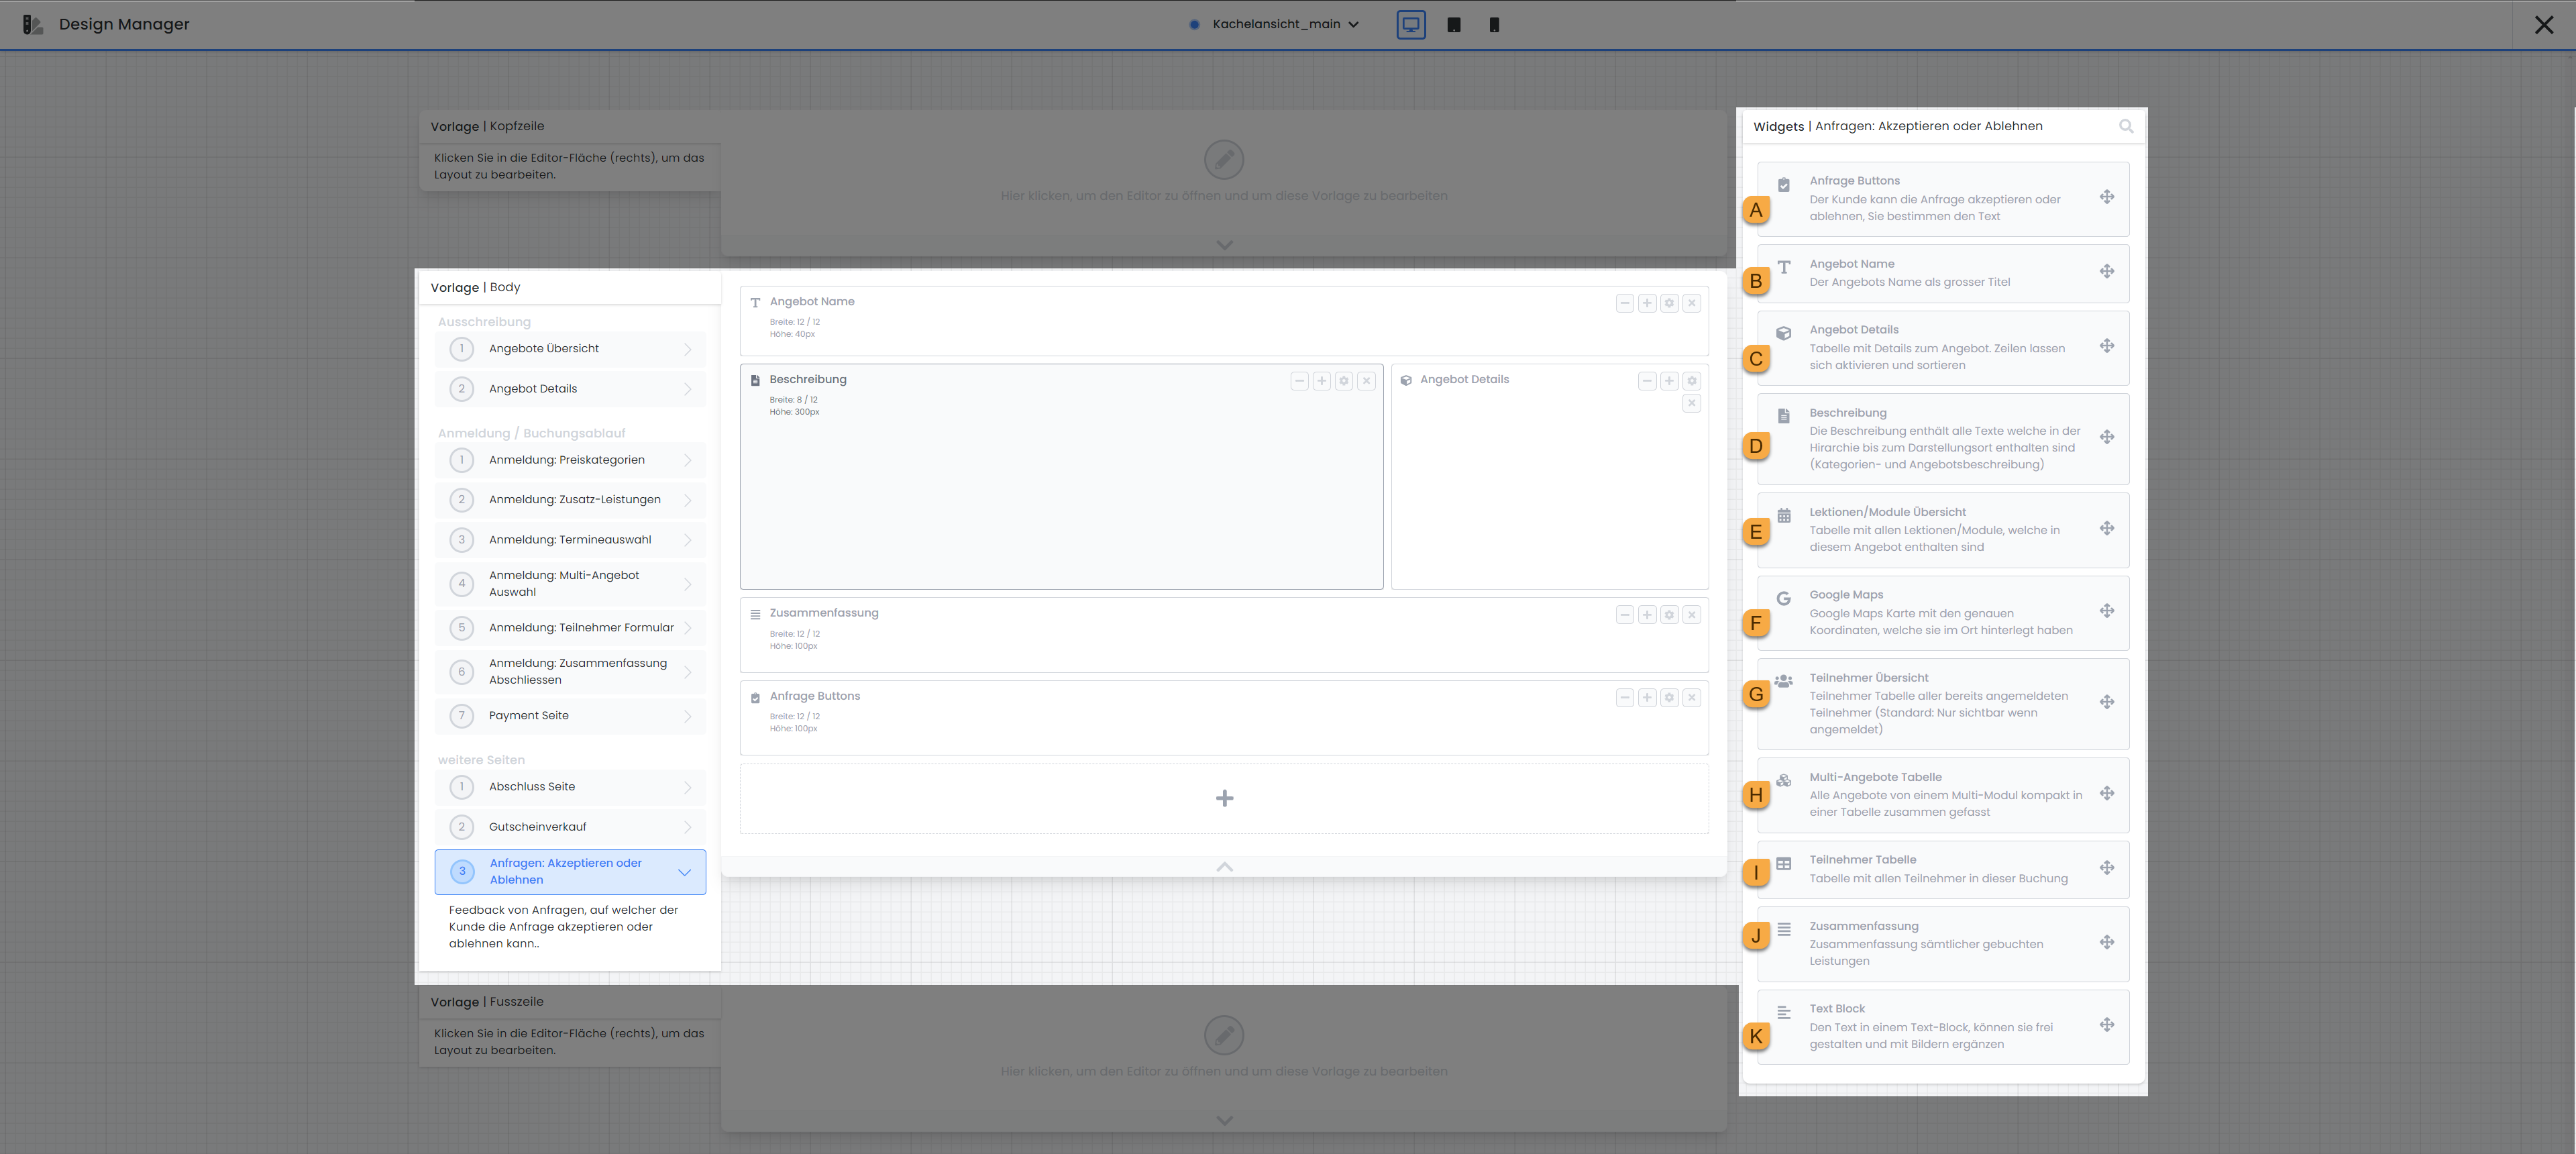
Task: Switch to the mobile phone preview icon
Action: pyautogui.click(x=1493, y=25)
